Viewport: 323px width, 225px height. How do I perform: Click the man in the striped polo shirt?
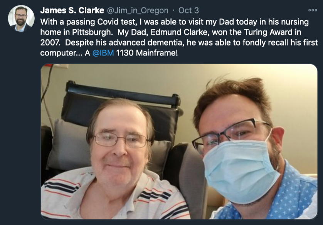pyautogui.click(x=118, y=160)
